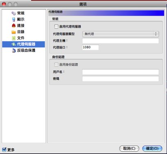Open the 代理伺服器類型 dropdown showing 無代理
167x154 pixels.
click(x=121, y=34)
